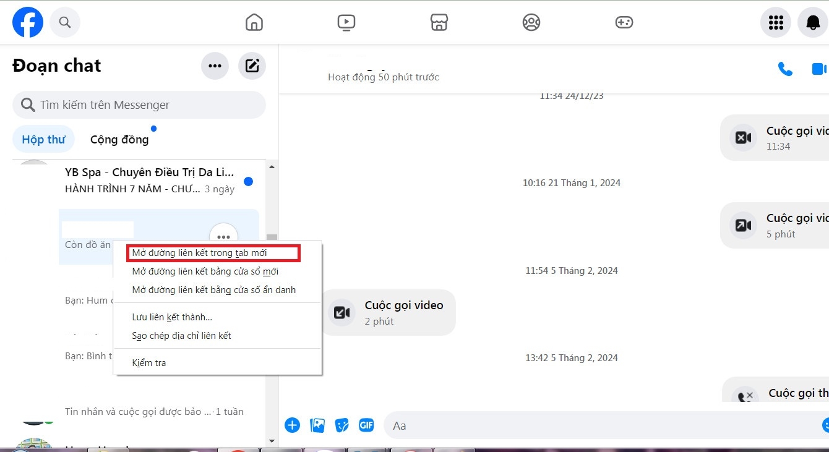Open YB Spa - Chuyên Điều Trị Da conversation
The image size is (829, 452).
(x=139, y=181)
